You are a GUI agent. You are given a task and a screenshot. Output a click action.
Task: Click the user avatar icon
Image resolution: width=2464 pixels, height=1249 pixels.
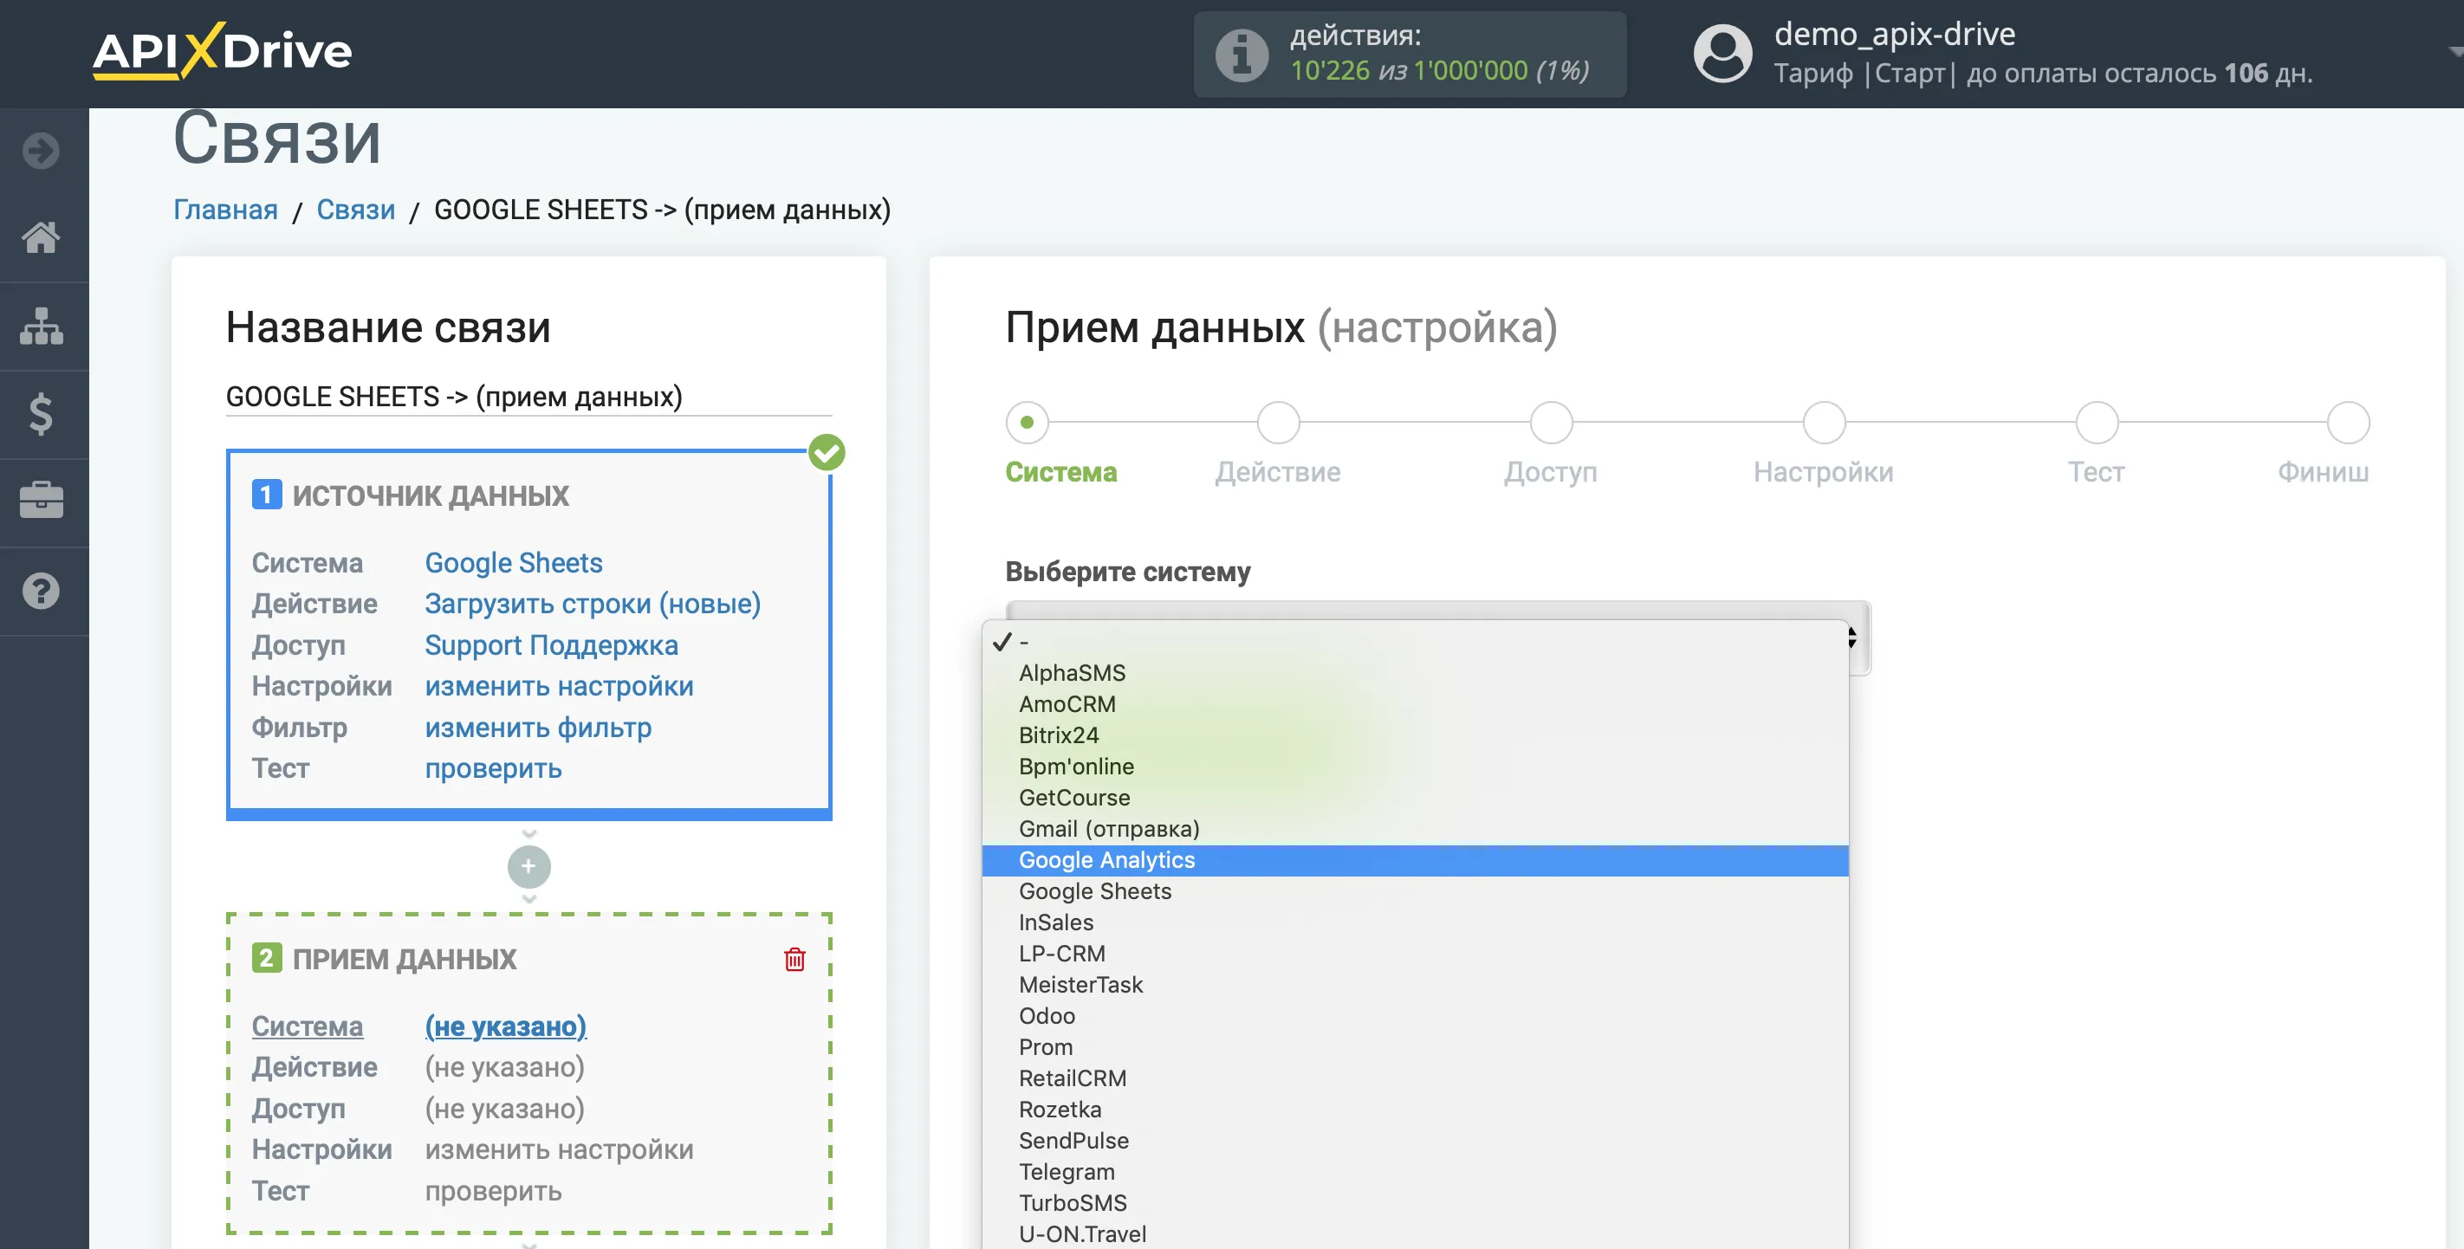[1722, 53]
